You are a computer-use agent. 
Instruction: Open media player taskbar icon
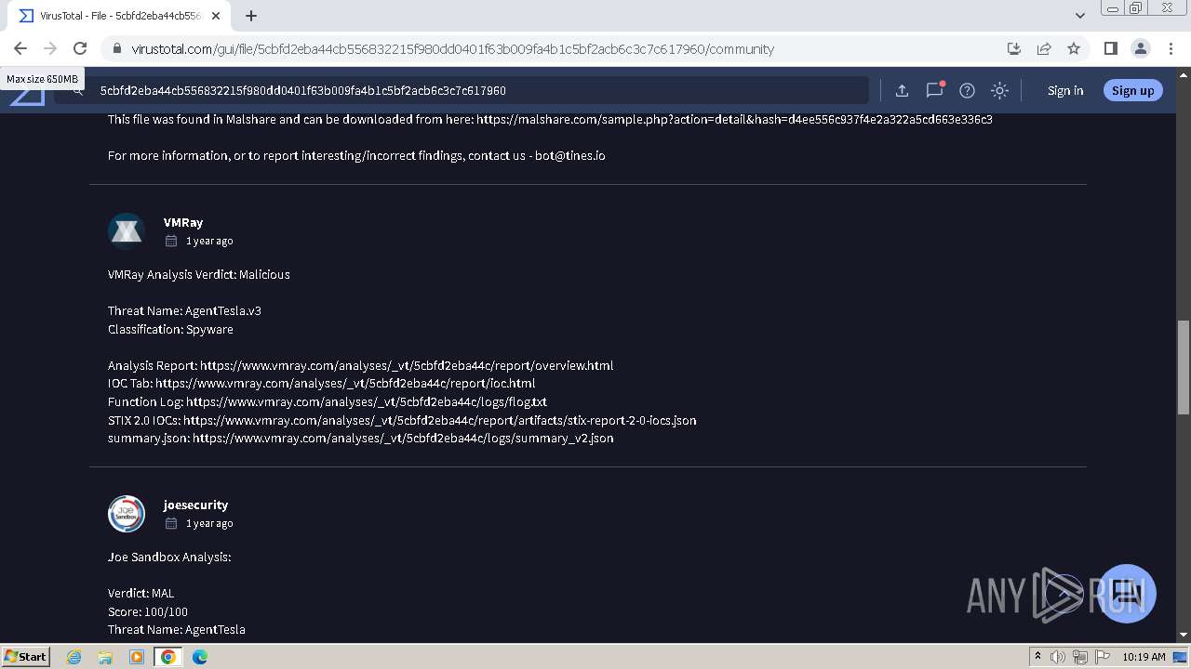click(137, 657)
